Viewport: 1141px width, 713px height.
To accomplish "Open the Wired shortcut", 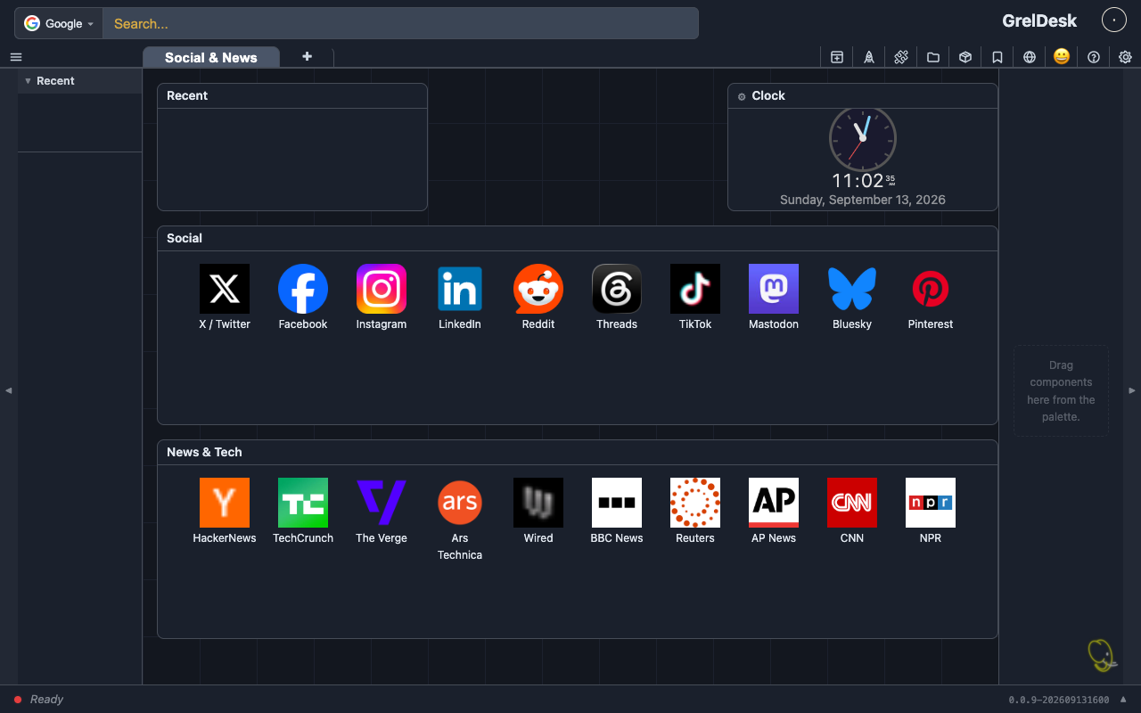I will point(538,512).
